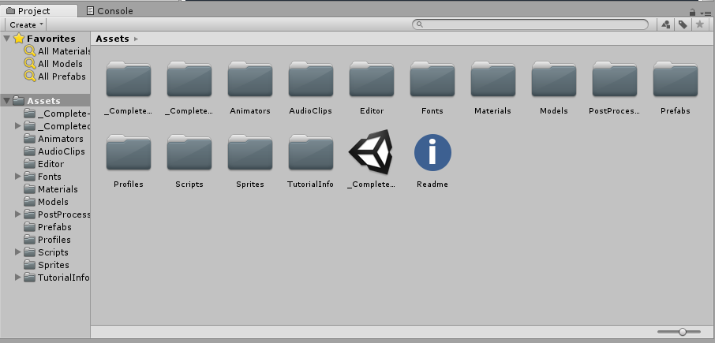Select the Editor folder thumbnail in the grid
Image resolution: width=715 pixels, height=343 pixels.
coord(372,80)
